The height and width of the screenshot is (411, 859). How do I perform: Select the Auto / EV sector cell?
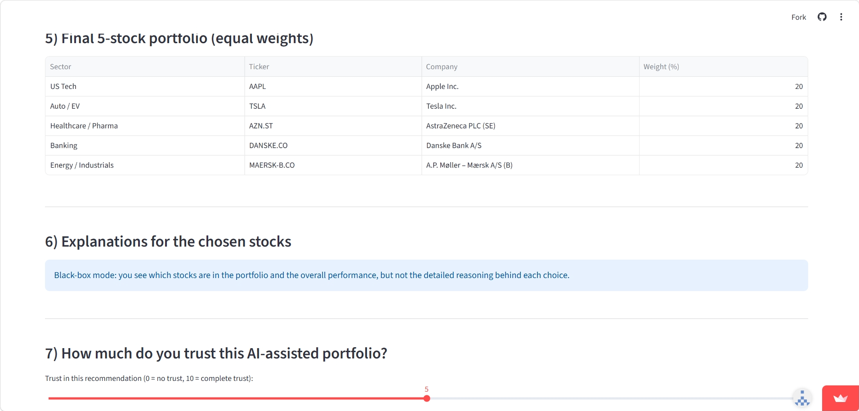pos(145,106)
